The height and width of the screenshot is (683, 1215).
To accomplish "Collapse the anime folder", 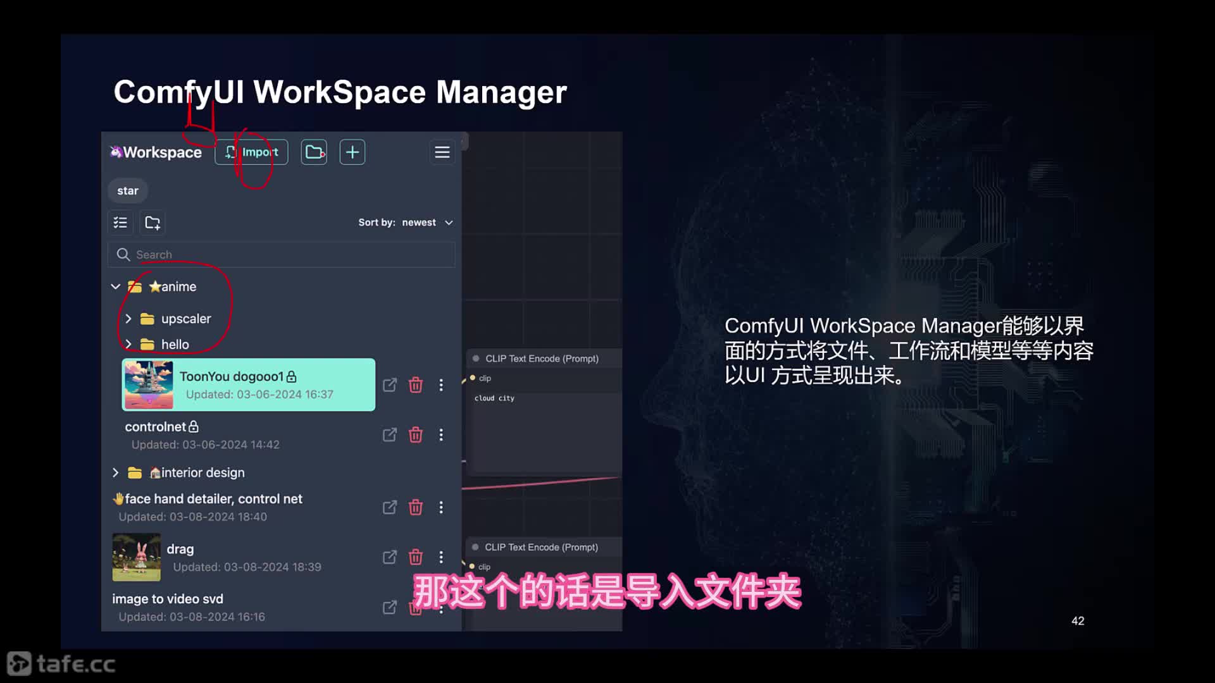I will [116, 286].
